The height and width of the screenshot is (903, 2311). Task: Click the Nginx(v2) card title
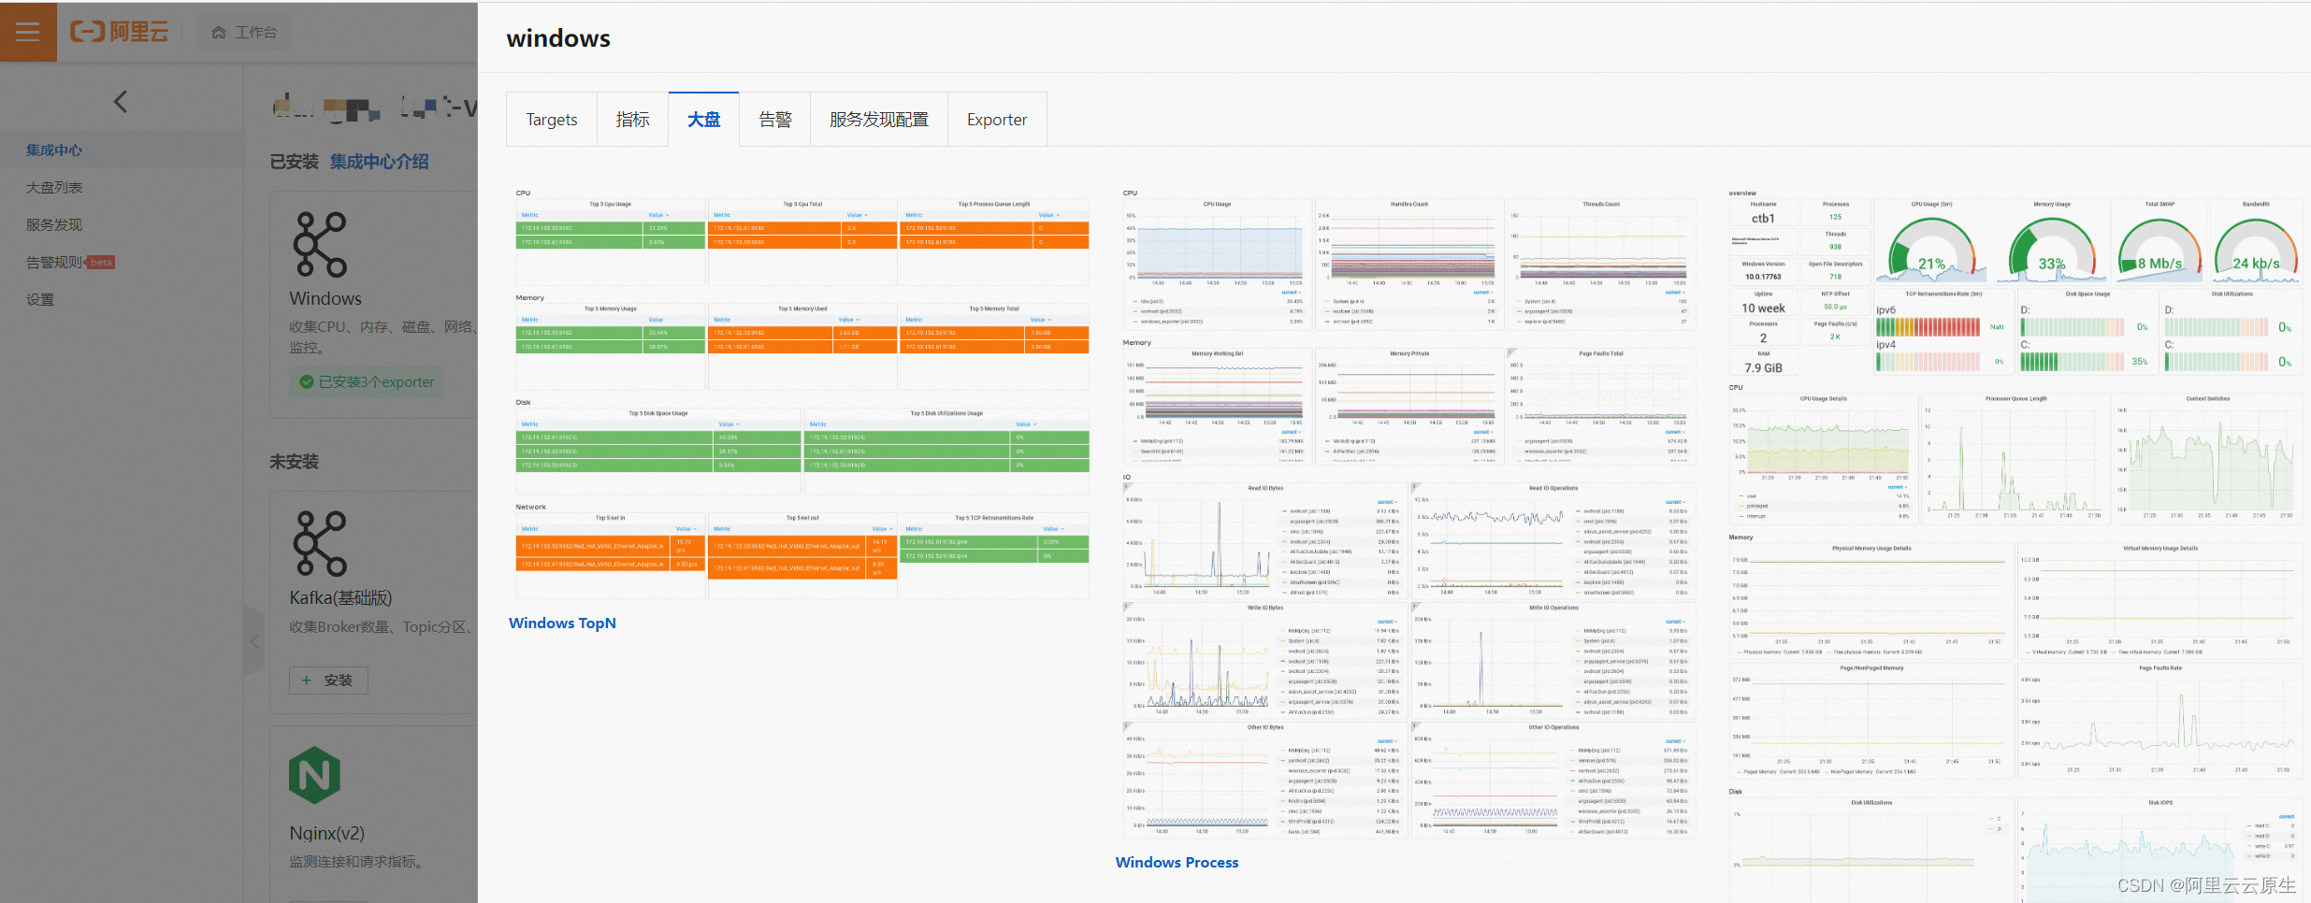tap(326, 833)
